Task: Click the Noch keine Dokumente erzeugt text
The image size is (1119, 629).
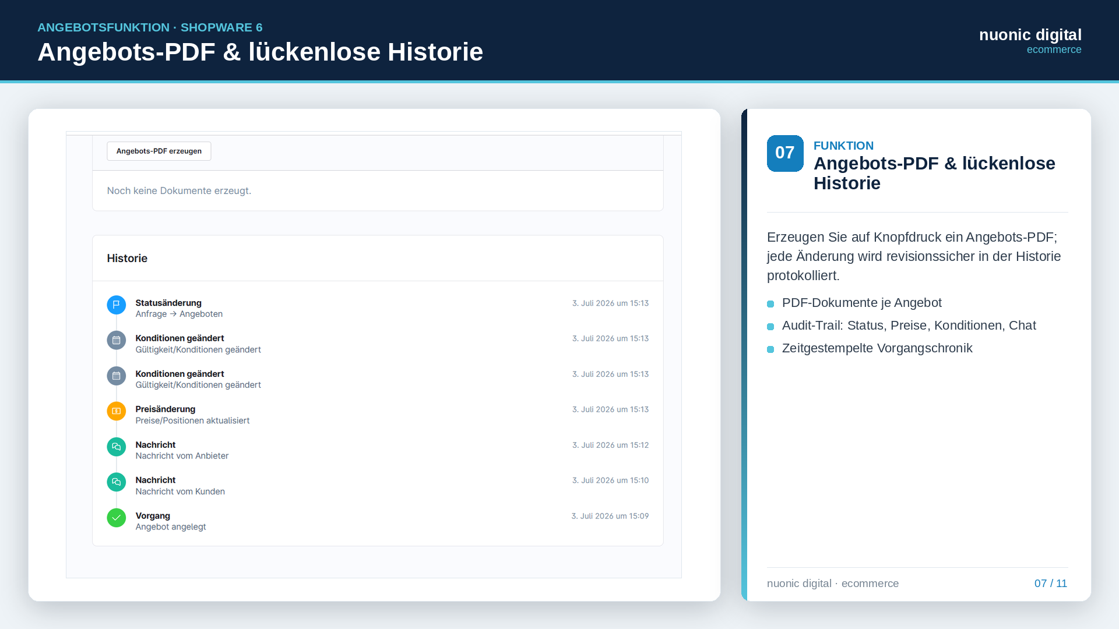Action: [179, 190]
